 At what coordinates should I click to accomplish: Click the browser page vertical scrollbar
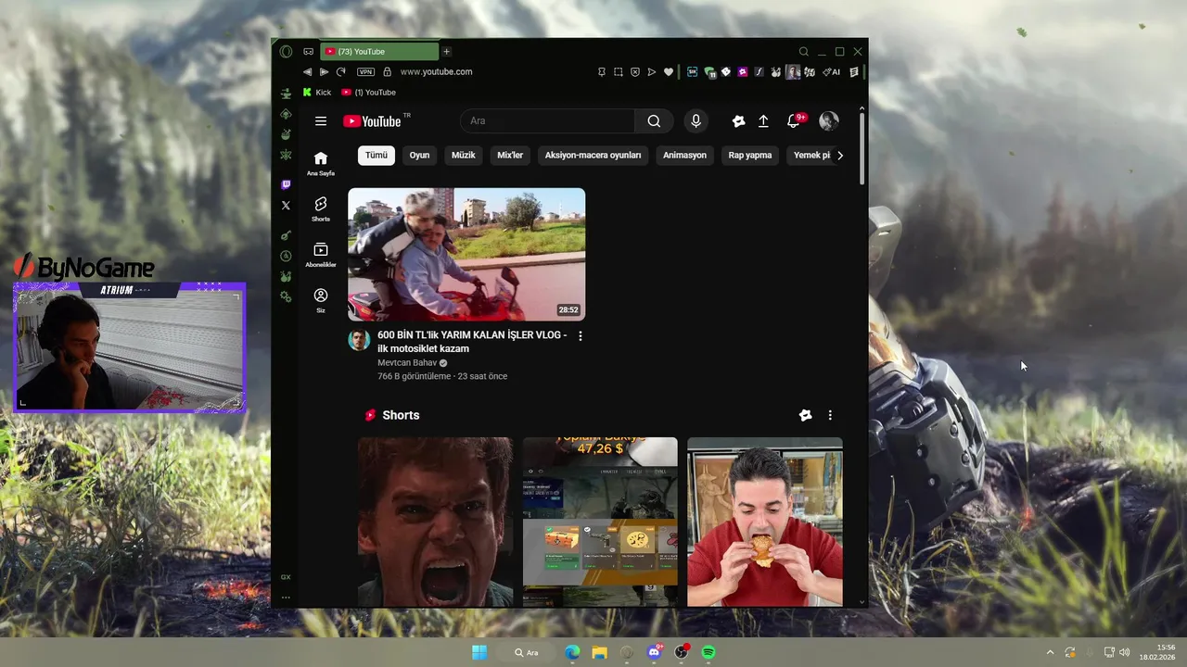pyautogui.click(x=862, y=148)
